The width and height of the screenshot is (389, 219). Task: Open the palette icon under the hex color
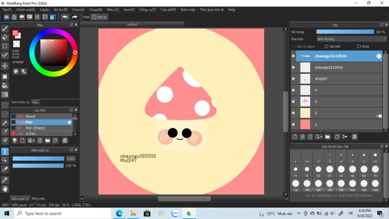16,71
